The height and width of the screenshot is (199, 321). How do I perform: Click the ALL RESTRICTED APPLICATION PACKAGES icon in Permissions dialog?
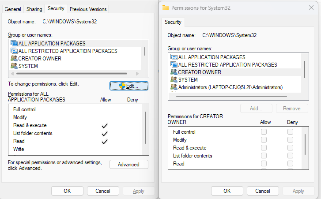pos(174,65)
